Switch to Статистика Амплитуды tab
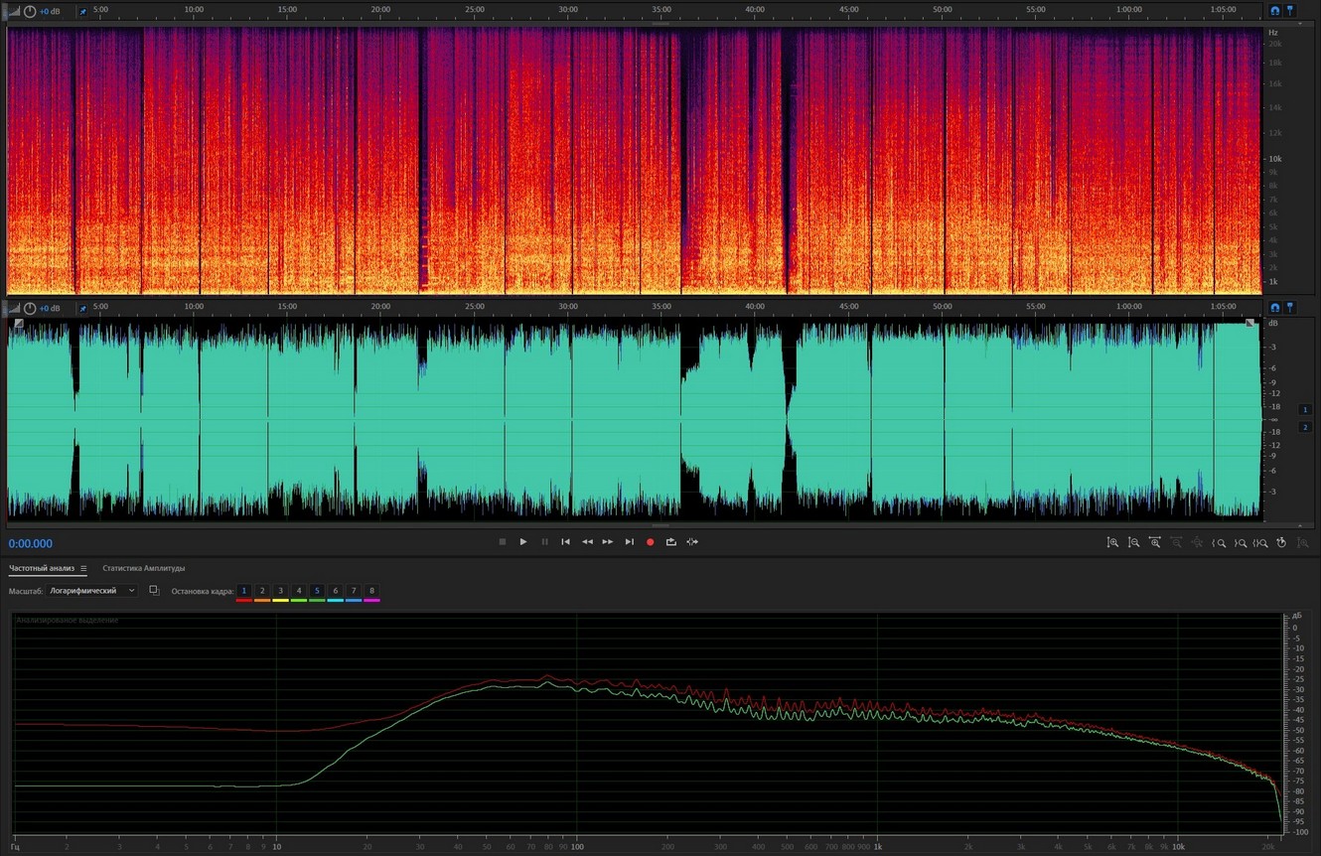The image size is (1321, 856). point(143,569)
